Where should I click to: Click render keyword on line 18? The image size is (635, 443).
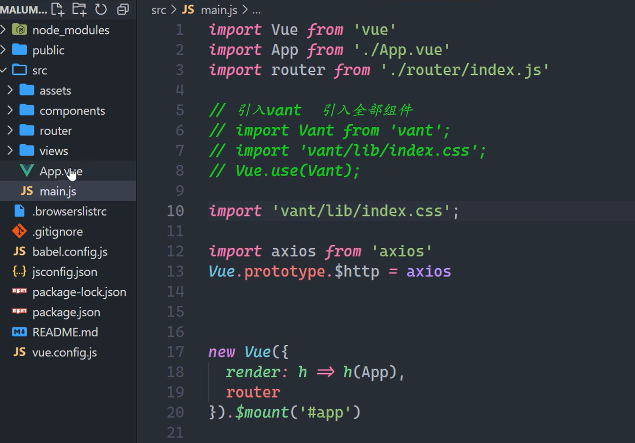click(253, 373)
